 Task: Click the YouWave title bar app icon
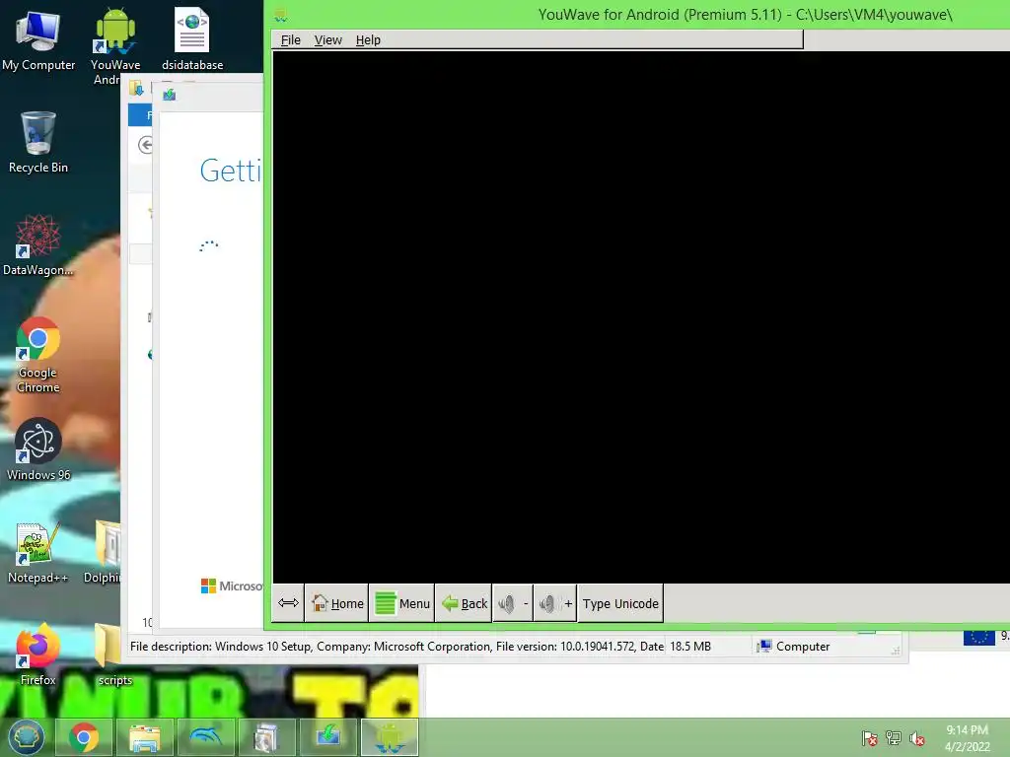click(x=280, y=16)
